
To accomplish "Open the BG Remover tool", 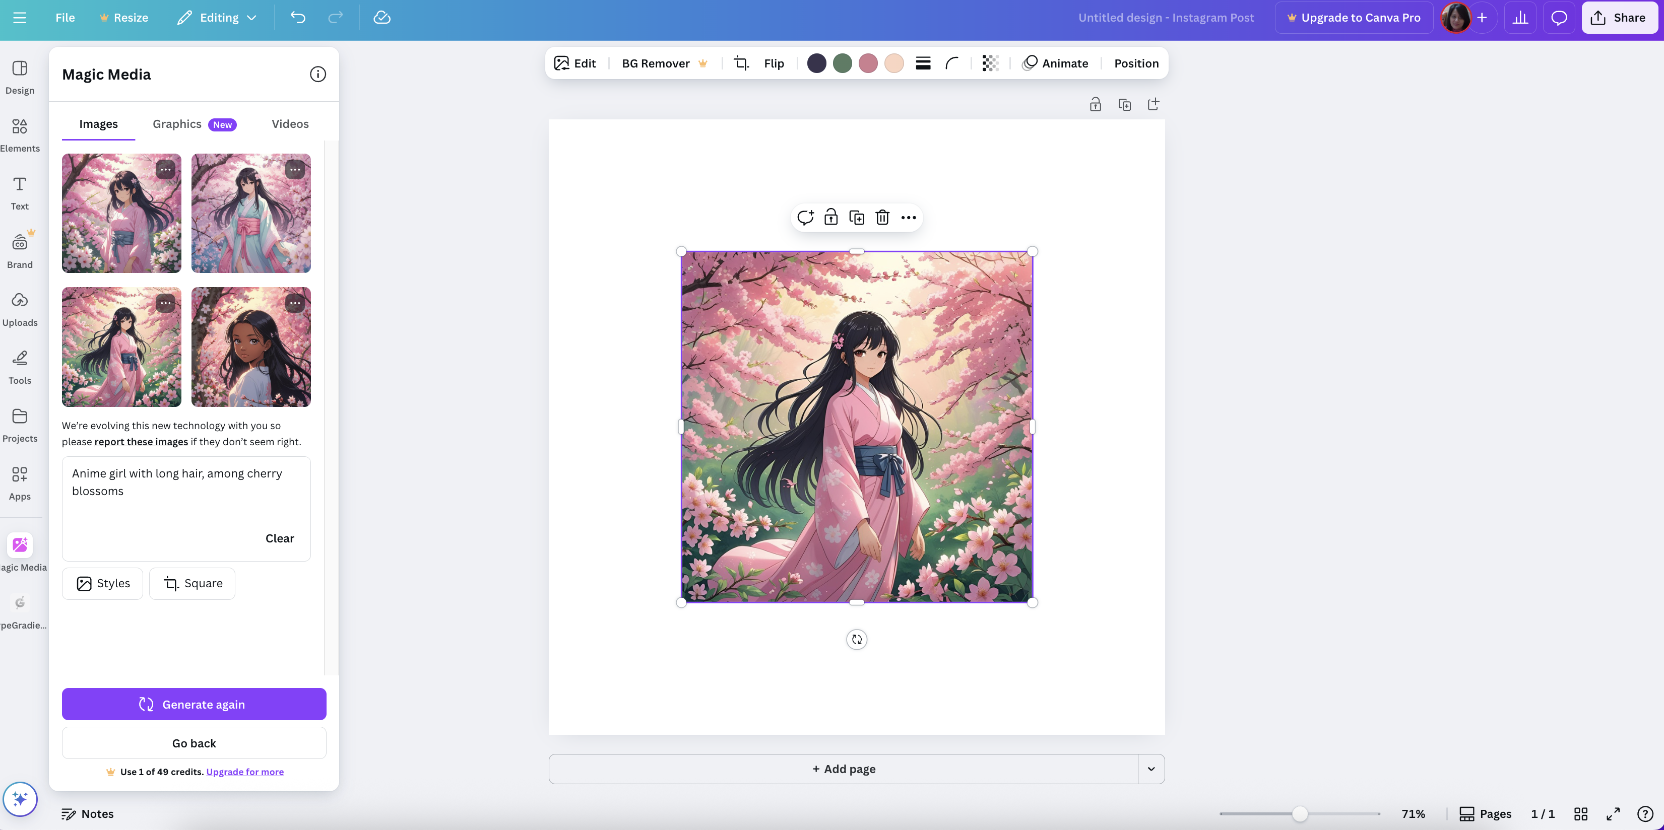I will tap(655, 62).
